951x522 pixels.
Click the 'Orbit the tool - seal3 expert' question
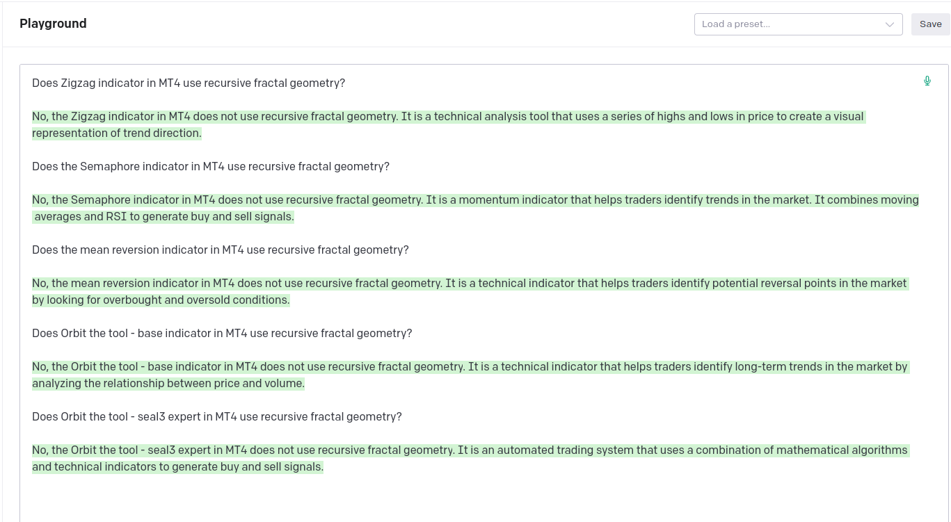click(x=216, y=417)
